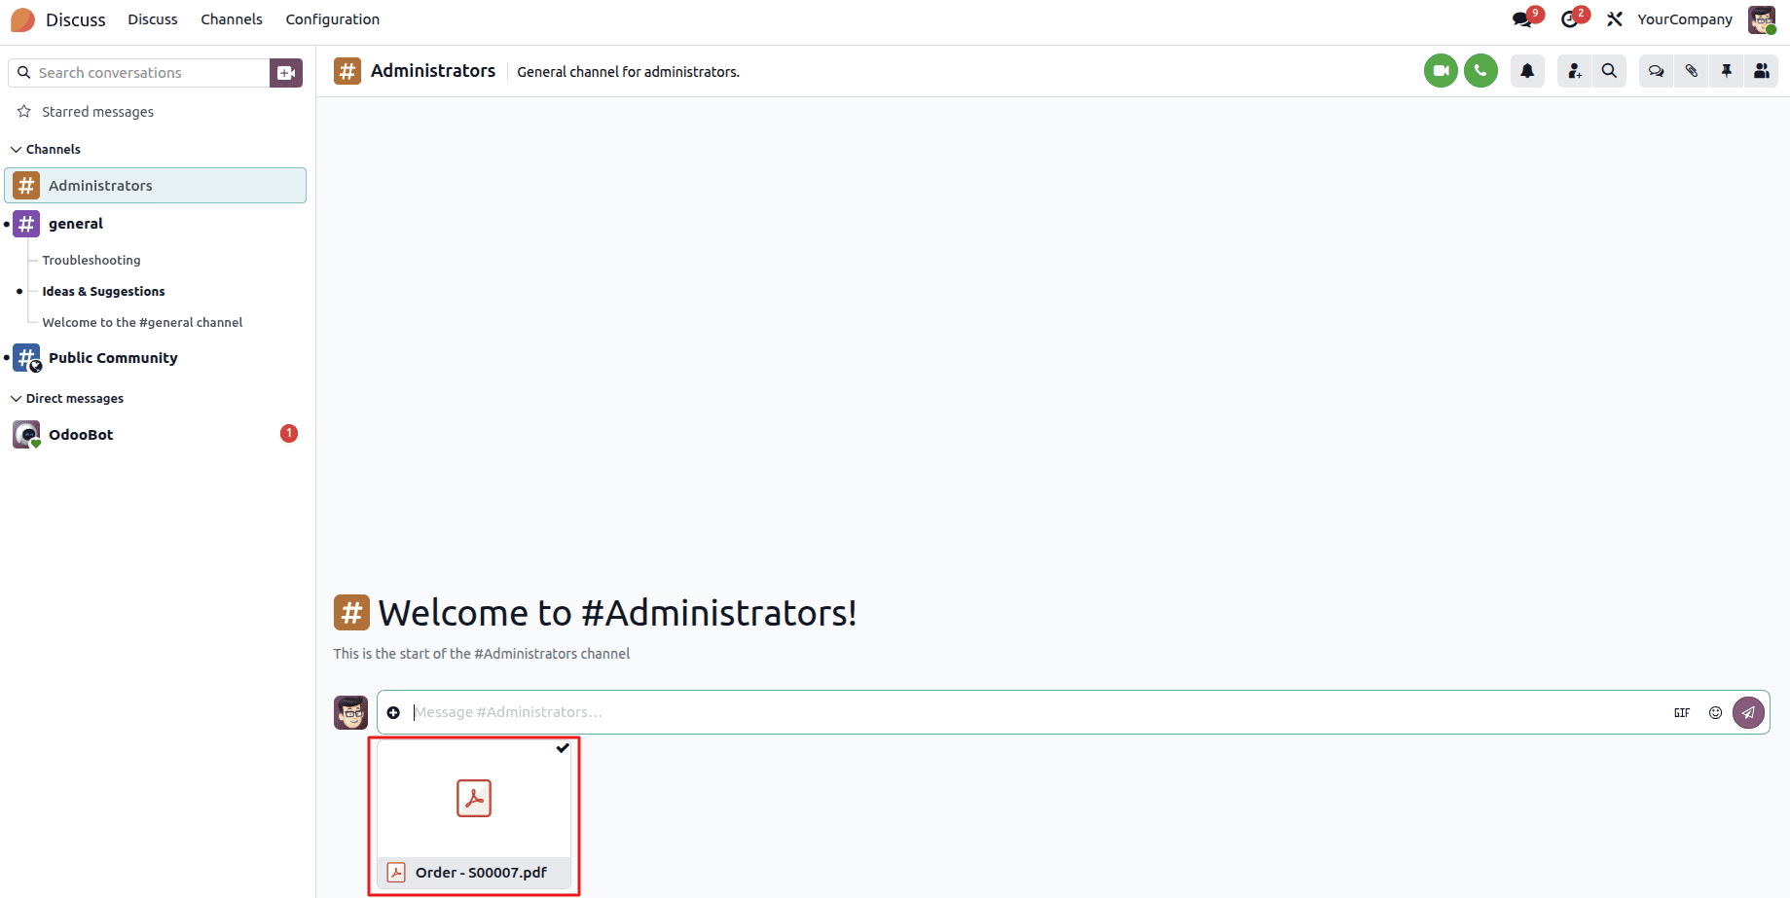Image resolution: width=1790 pixels, height=898 pixels.
Task: Open the user avatar menu
Action: (x=1762, y=19)
